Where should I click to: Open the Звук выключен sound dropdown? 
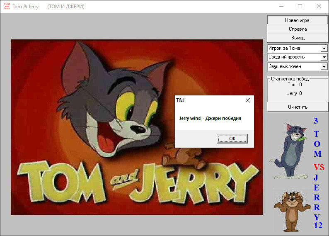[x=324, y=66]
